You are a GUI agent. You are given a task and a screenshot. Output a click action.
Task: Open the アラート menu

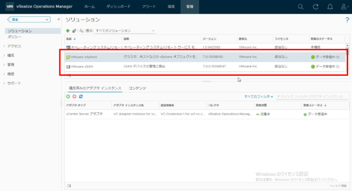coord(149,7)
